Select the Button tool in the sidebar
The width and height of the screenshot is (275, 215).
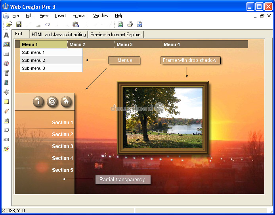(6, 54)
